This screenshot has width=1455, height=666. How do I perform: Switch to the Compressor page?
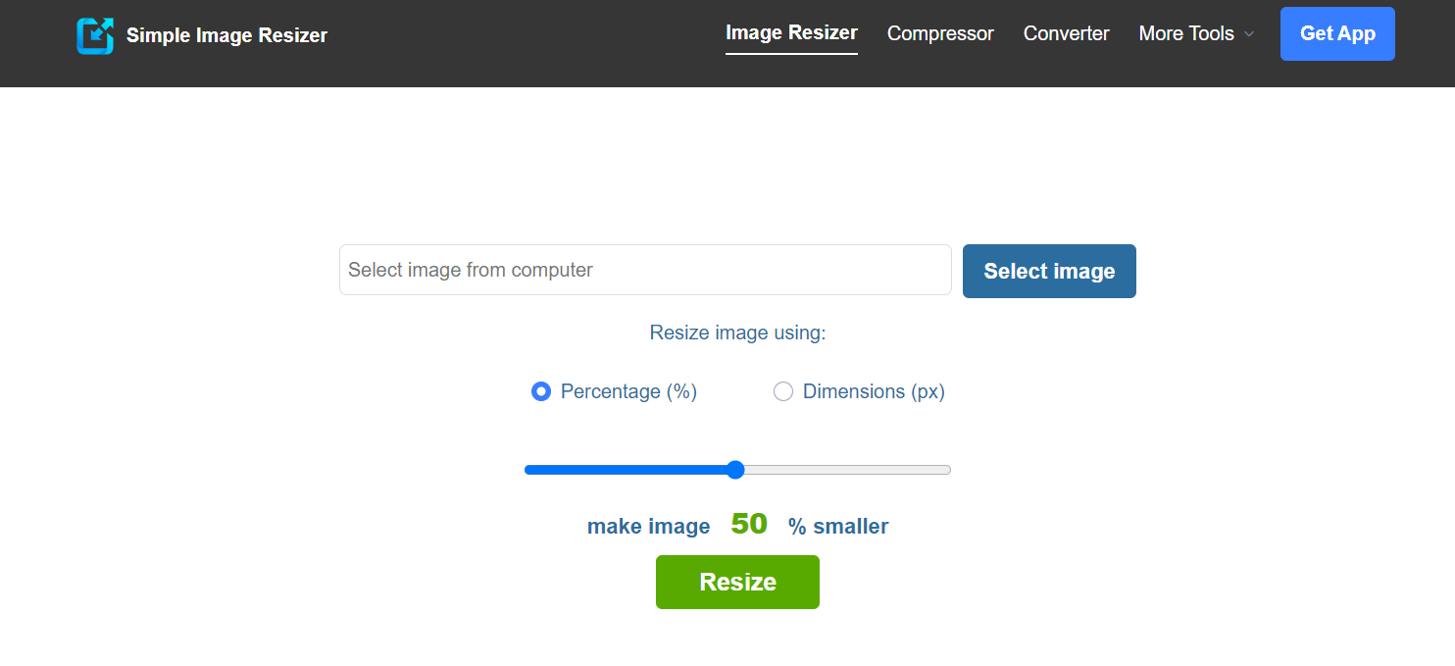click(x=939, y=33)
